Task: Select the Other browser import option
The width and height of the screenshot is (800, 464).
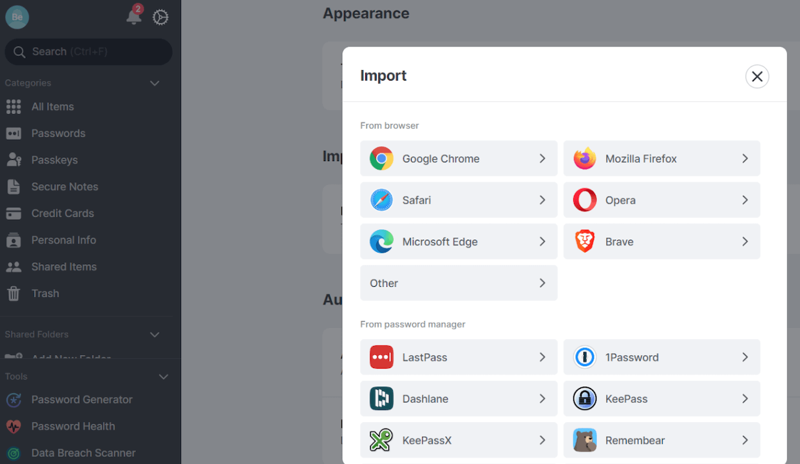Action: coord(458,283)
